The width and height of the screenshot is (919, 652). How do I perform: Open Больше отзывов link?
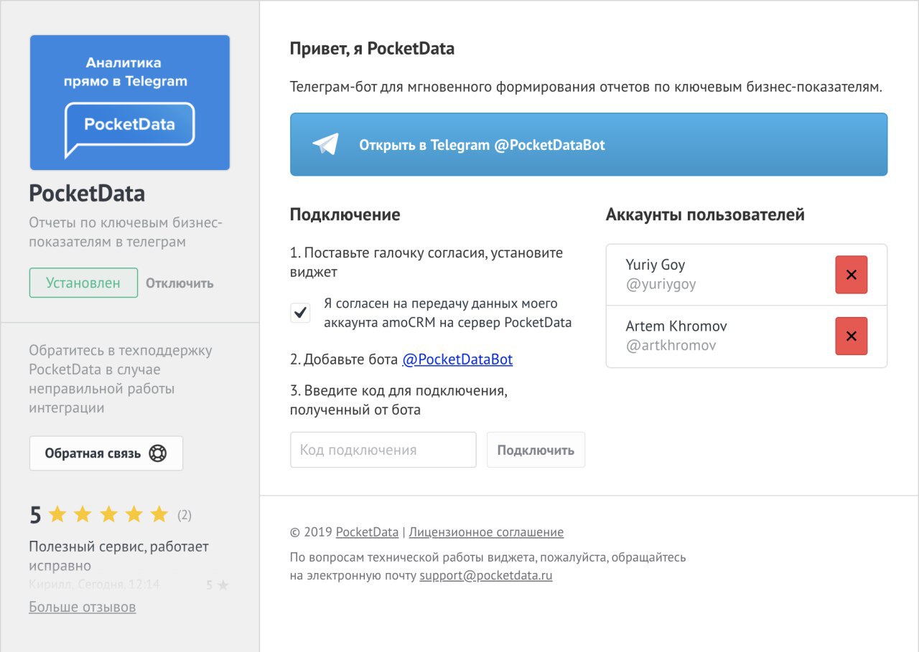83,607
